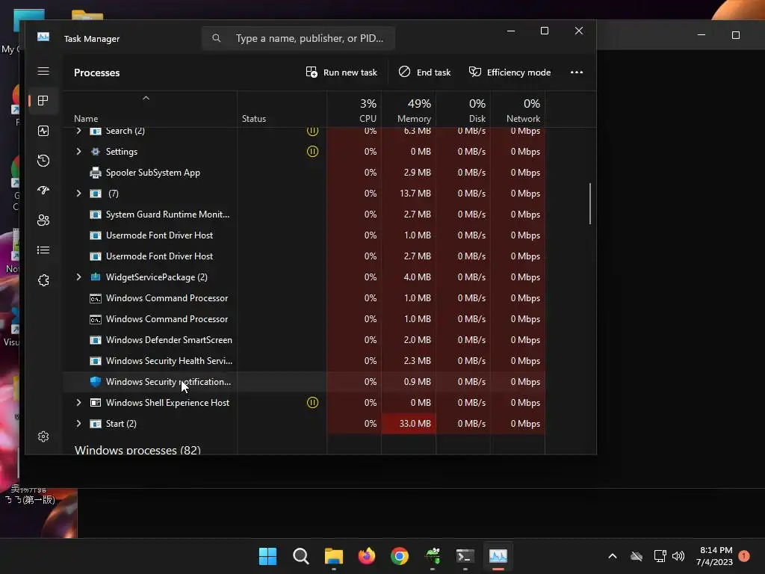
Task: Open the terminal app on taskbar
Action: tap(465, 556)
